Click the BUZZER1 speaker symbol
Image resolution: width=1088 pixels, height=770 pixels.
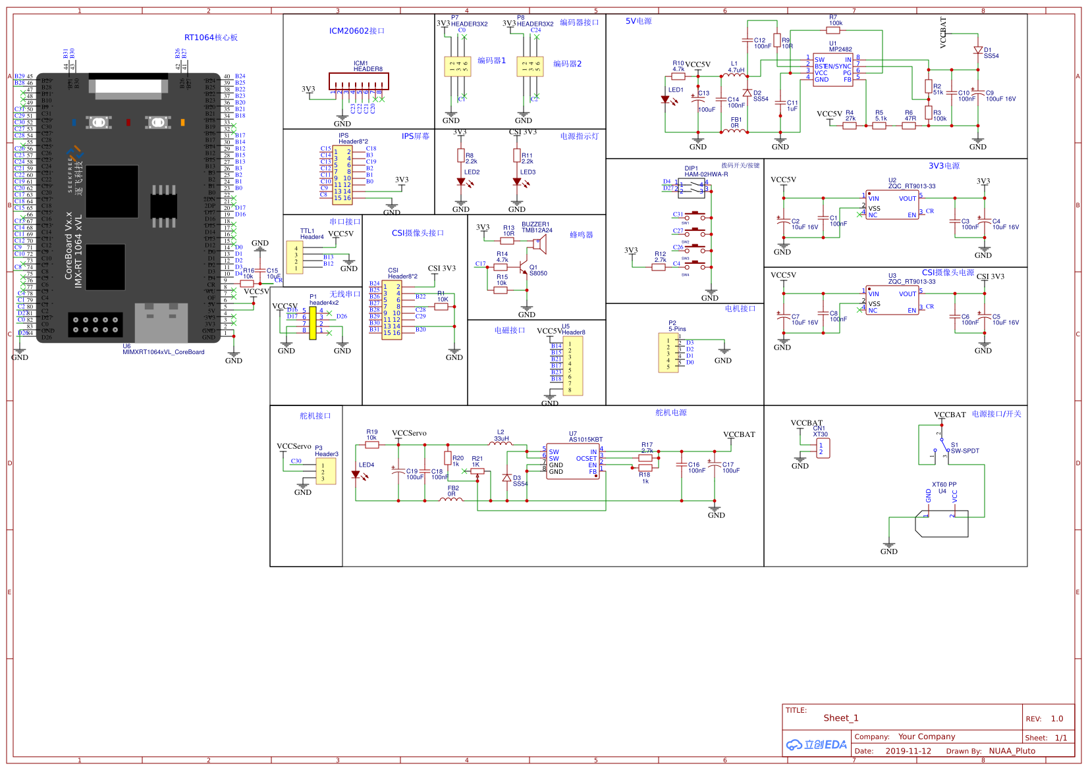tap(539, 245)
